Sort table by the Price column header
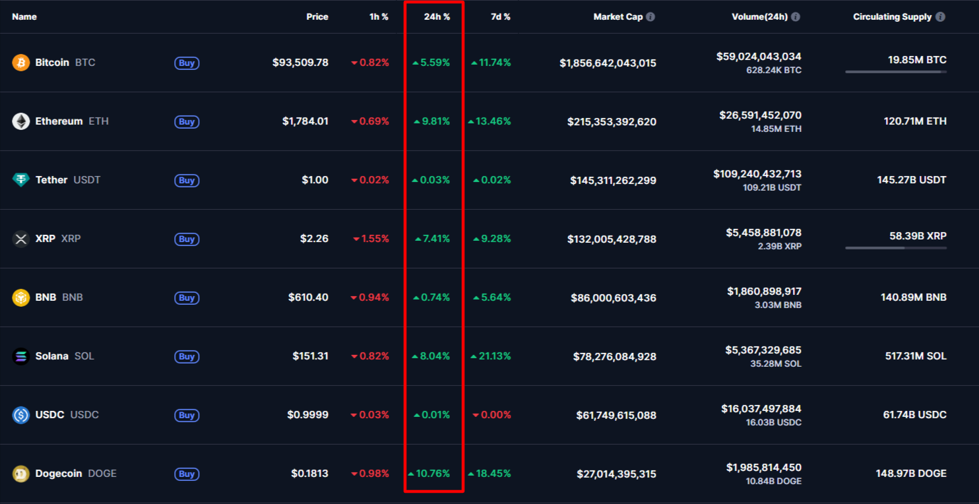 click(x=317, y=17)
